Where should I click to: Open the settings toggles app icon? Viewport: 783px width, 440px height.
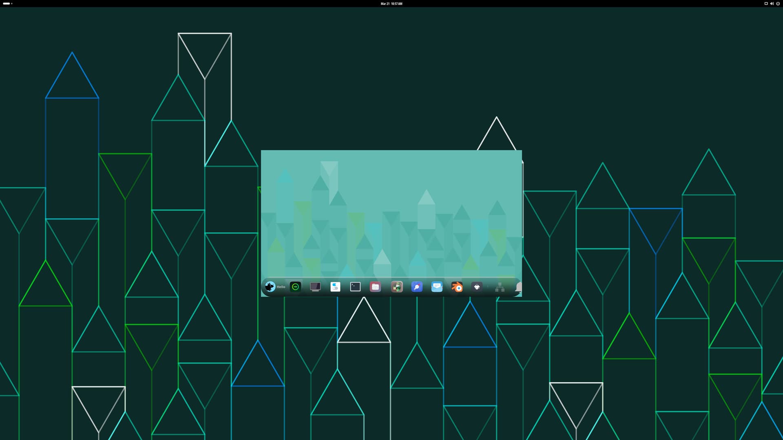[335, 287]
